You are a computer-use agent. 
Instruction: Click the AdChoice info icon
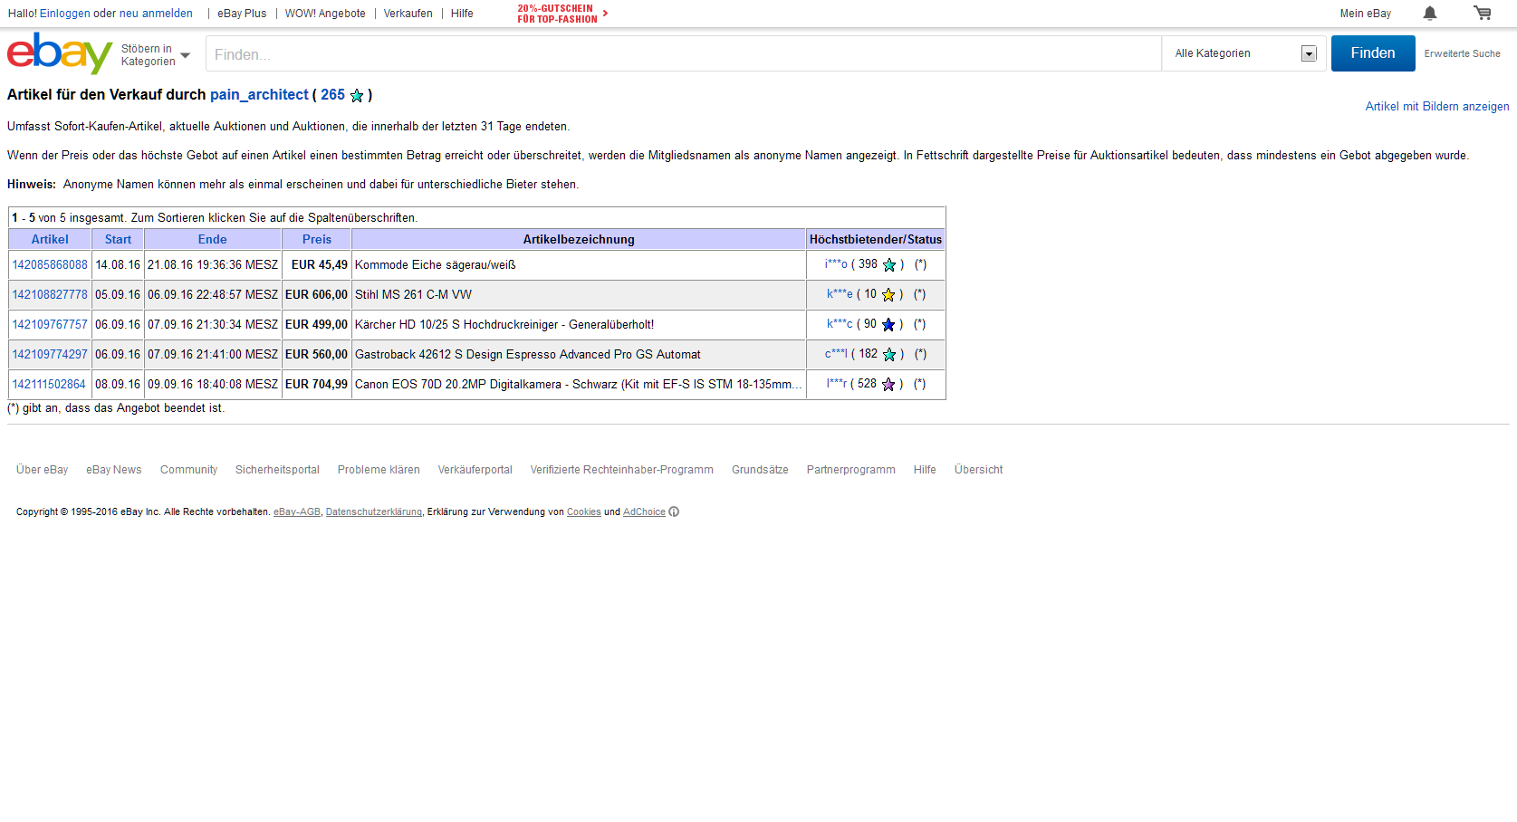click(x=674, y=512)
